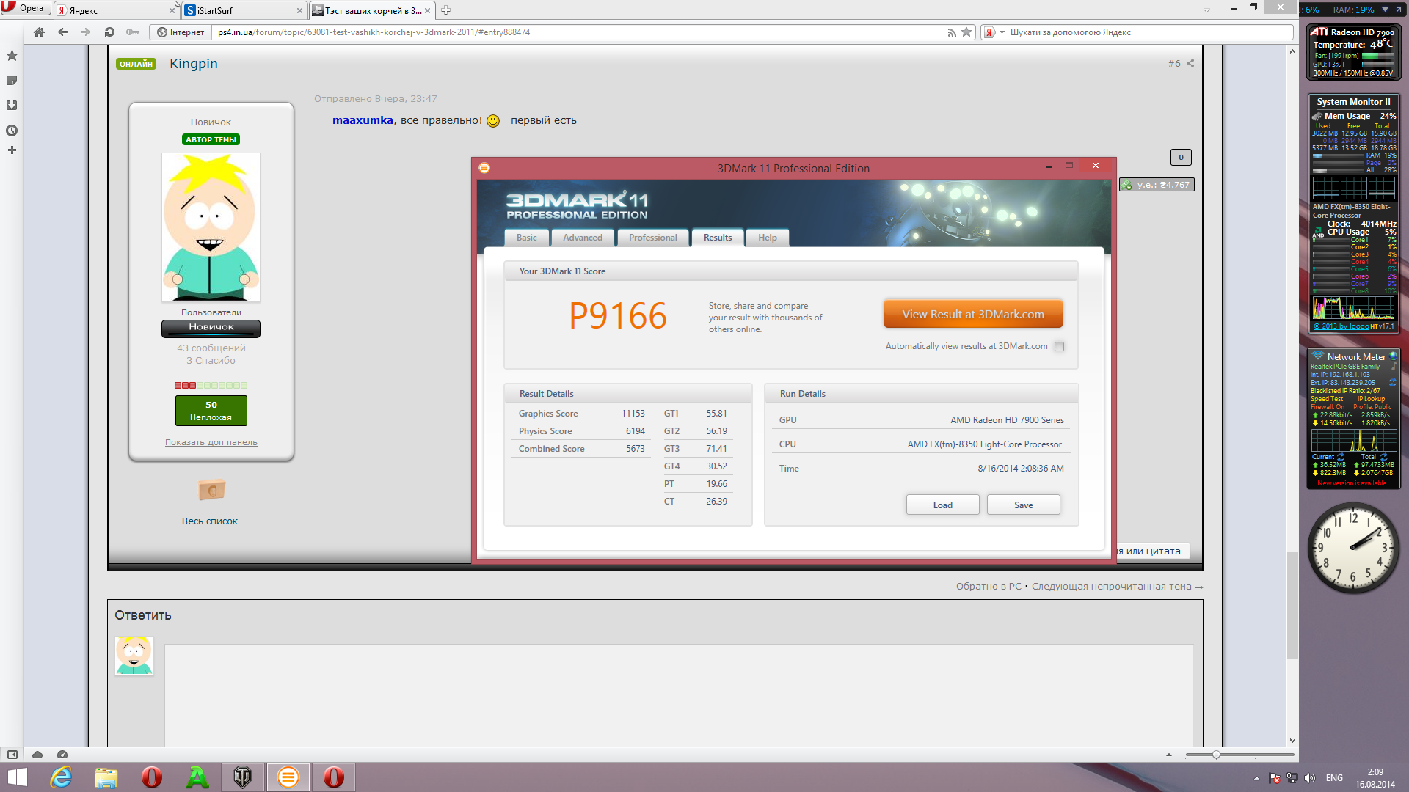Screen dimensions: 1409x792
Task: Open Notes panel in Opera sidebar
Action: pos(12,81)
